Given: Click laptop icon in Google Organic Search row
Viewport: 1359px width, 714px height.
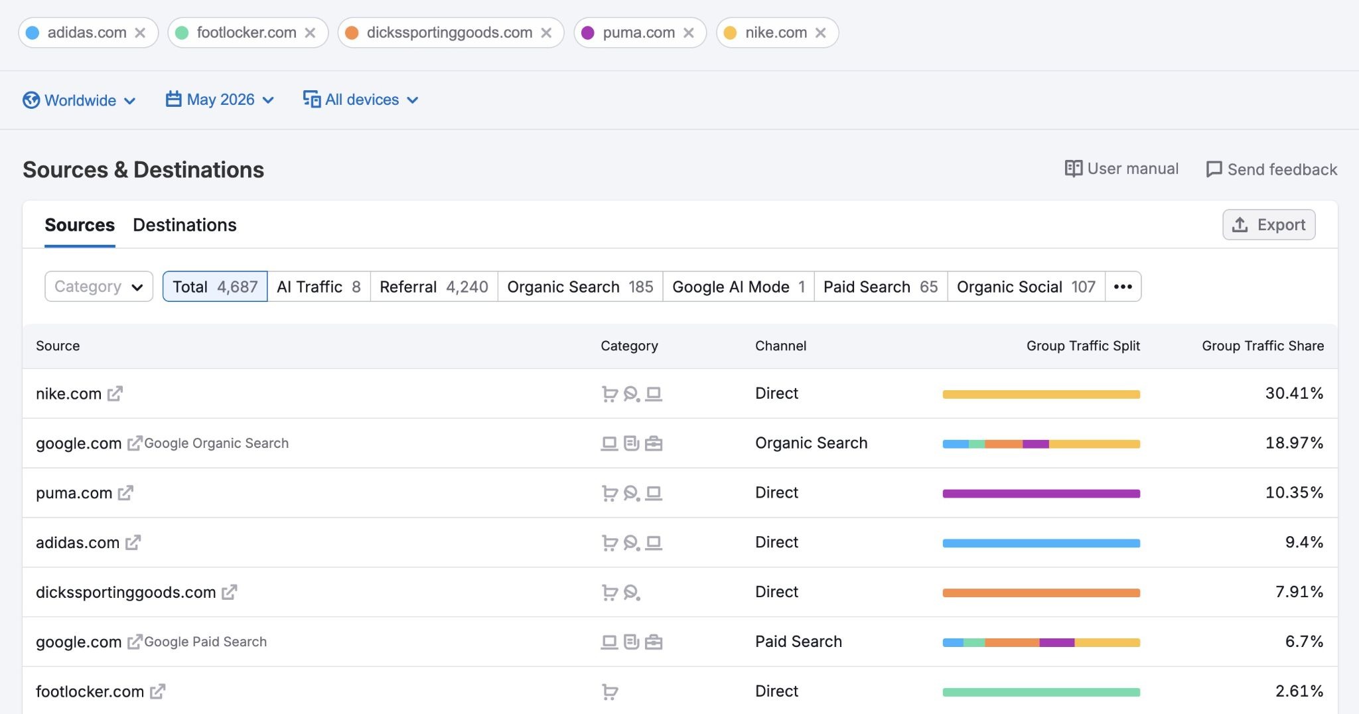Looking at the screenshot, I should 609,443.
